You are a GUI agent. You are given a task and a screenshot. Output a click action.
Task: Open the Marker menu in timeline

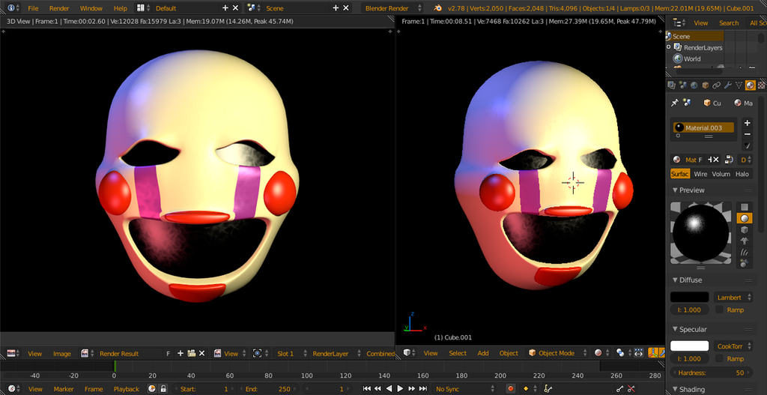click(64, 389)
